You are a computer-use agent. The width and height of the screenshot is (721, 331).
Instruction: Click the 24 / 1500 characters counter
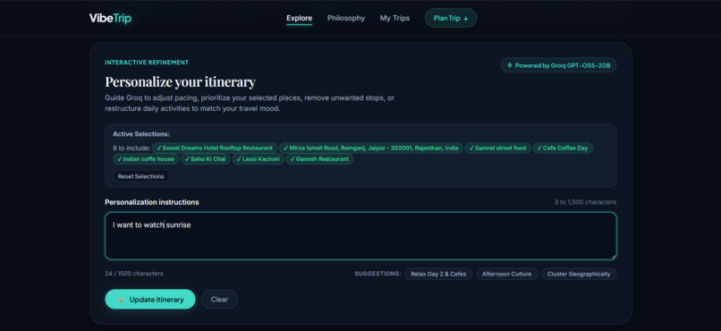click(134, 274)
